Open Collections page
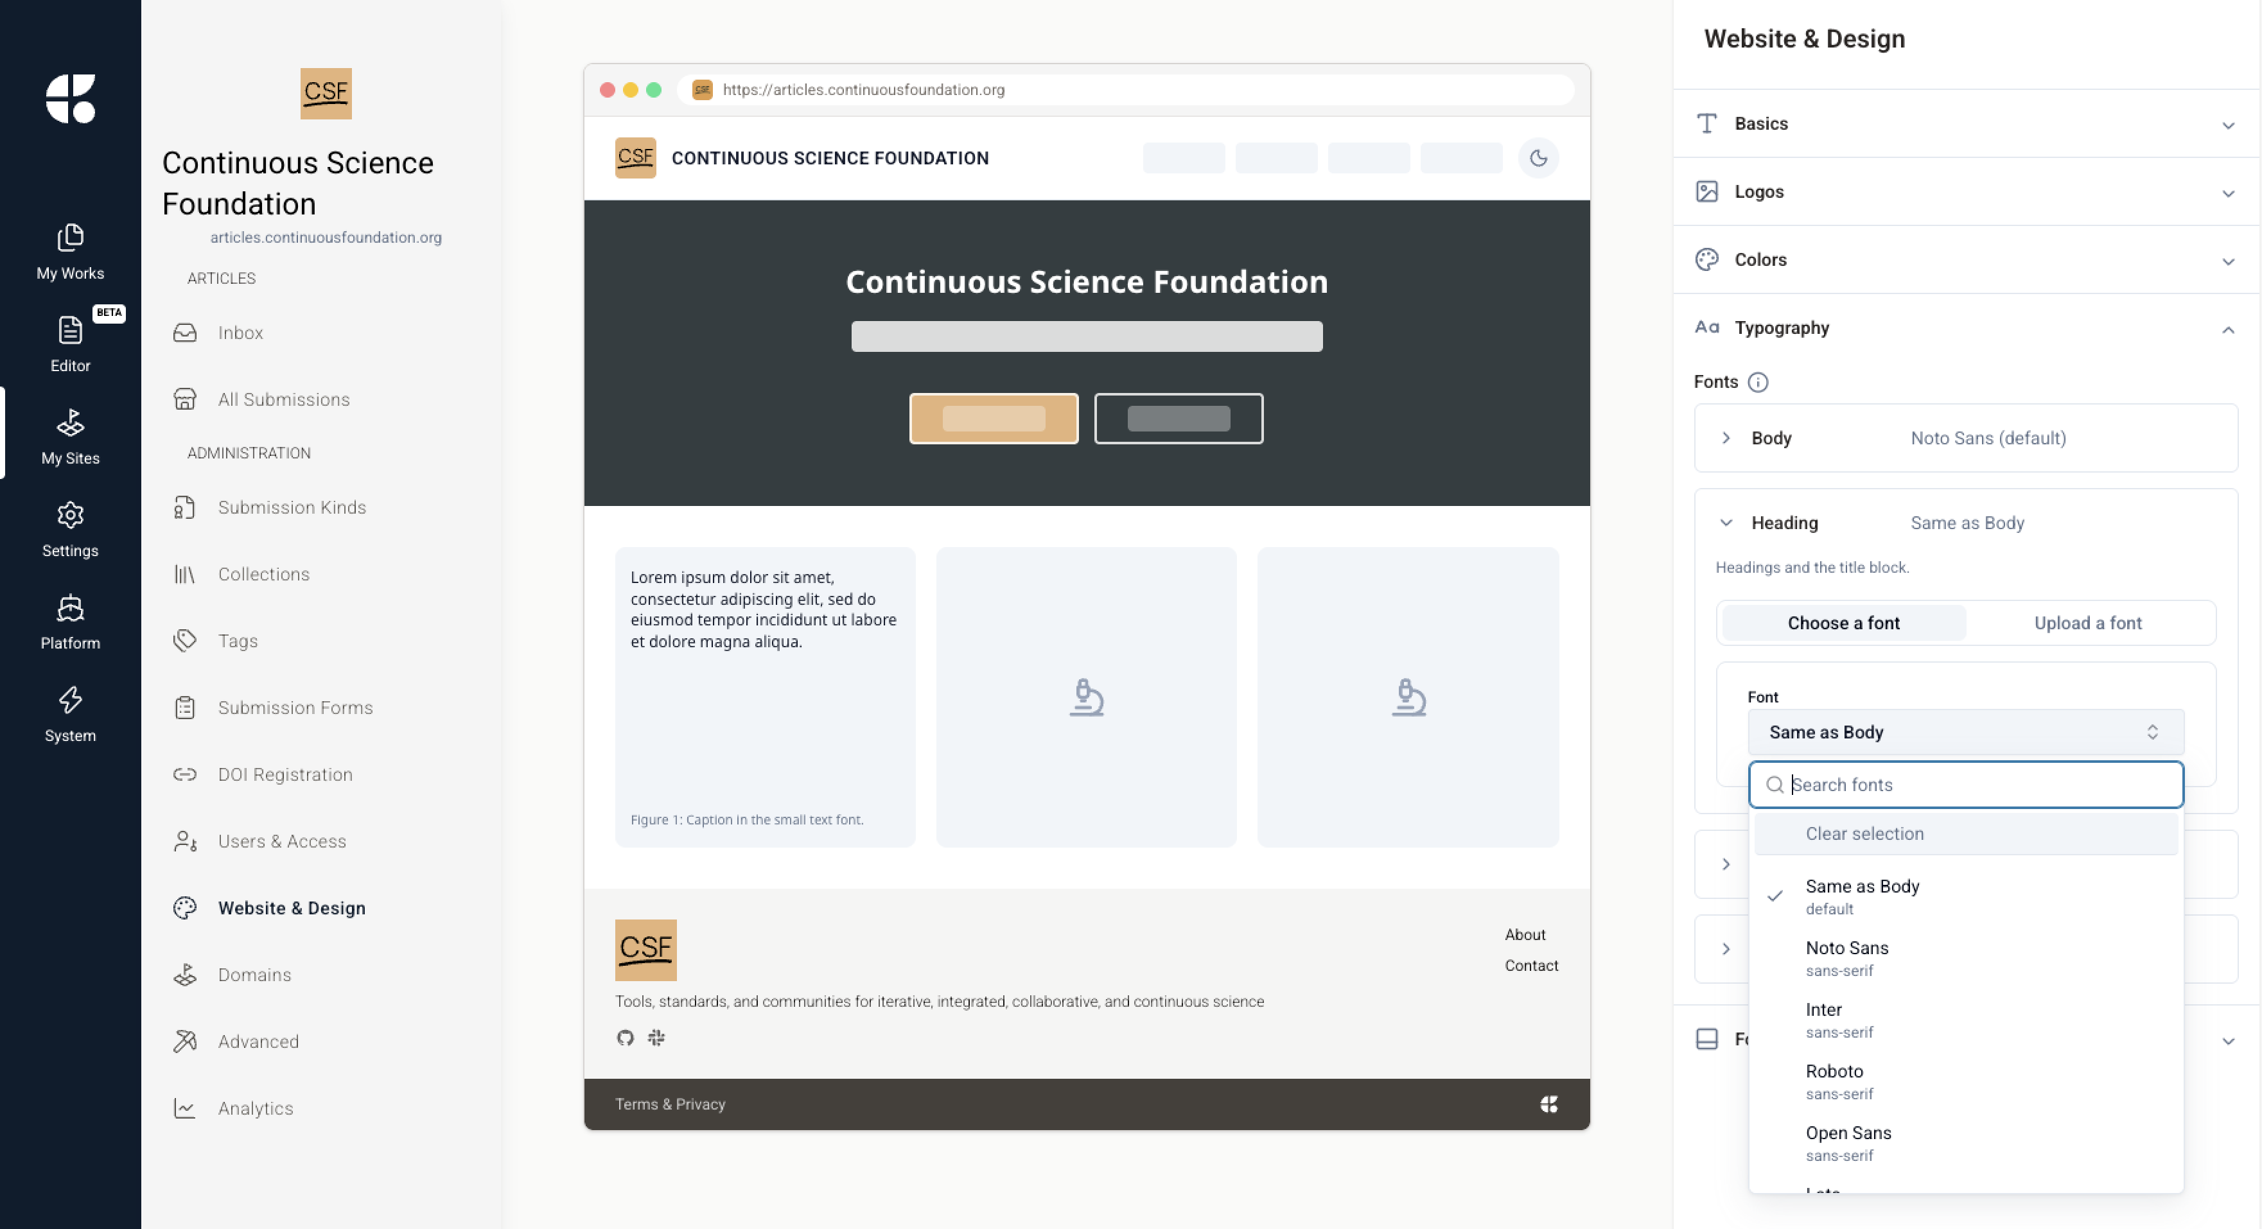The image size is (2262, 1229). click(x=321, y=574)
